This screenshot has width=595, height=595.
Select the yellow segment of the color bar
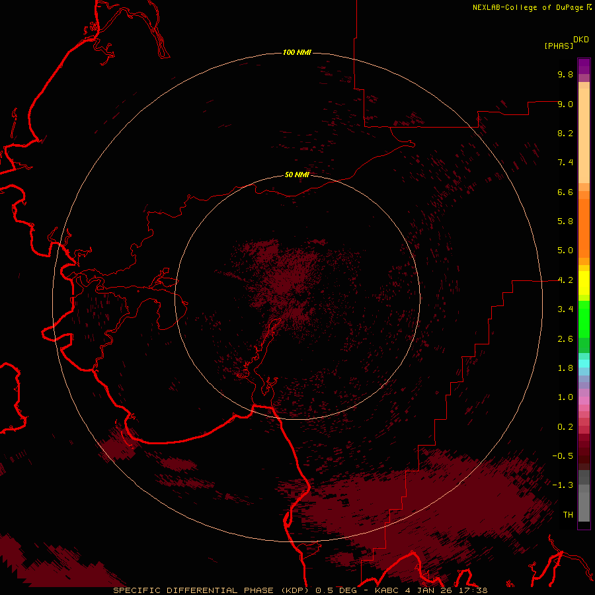tap(584, 283)
